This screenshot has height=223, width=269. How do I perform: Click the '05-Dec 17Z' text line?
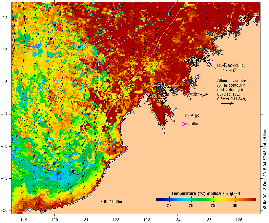pos(228,94)
